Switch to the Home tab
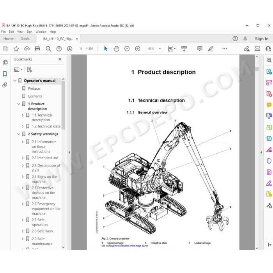This screenshot has height=273, width=273. click(9, 39)
